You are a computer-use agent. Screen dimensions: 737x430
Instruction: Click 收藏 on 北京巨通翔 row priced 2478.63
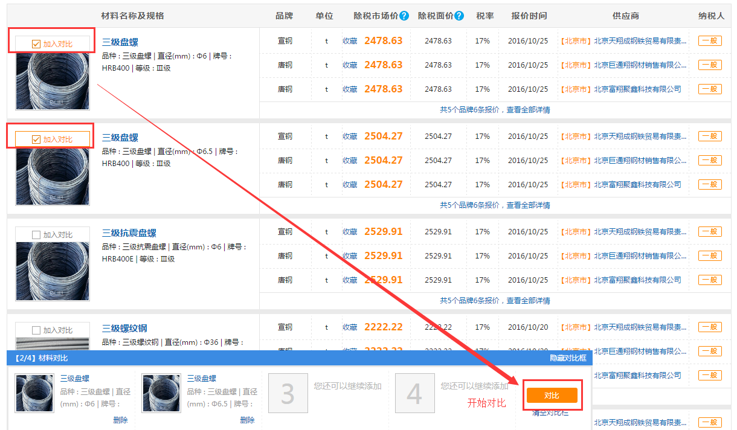(x=350, y=65)
